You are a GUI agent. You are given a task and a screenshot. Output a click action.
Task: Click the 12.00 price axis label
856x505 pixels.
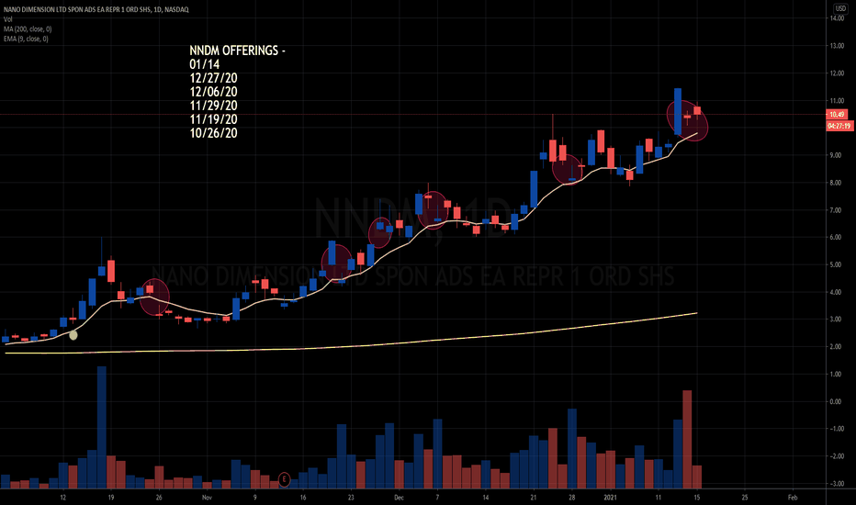click(x=837, y=73)
